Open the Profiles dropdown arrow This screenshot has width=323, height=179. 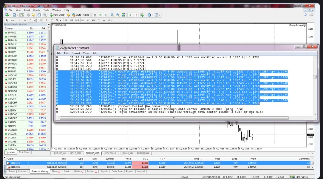(x=18, y=15)
